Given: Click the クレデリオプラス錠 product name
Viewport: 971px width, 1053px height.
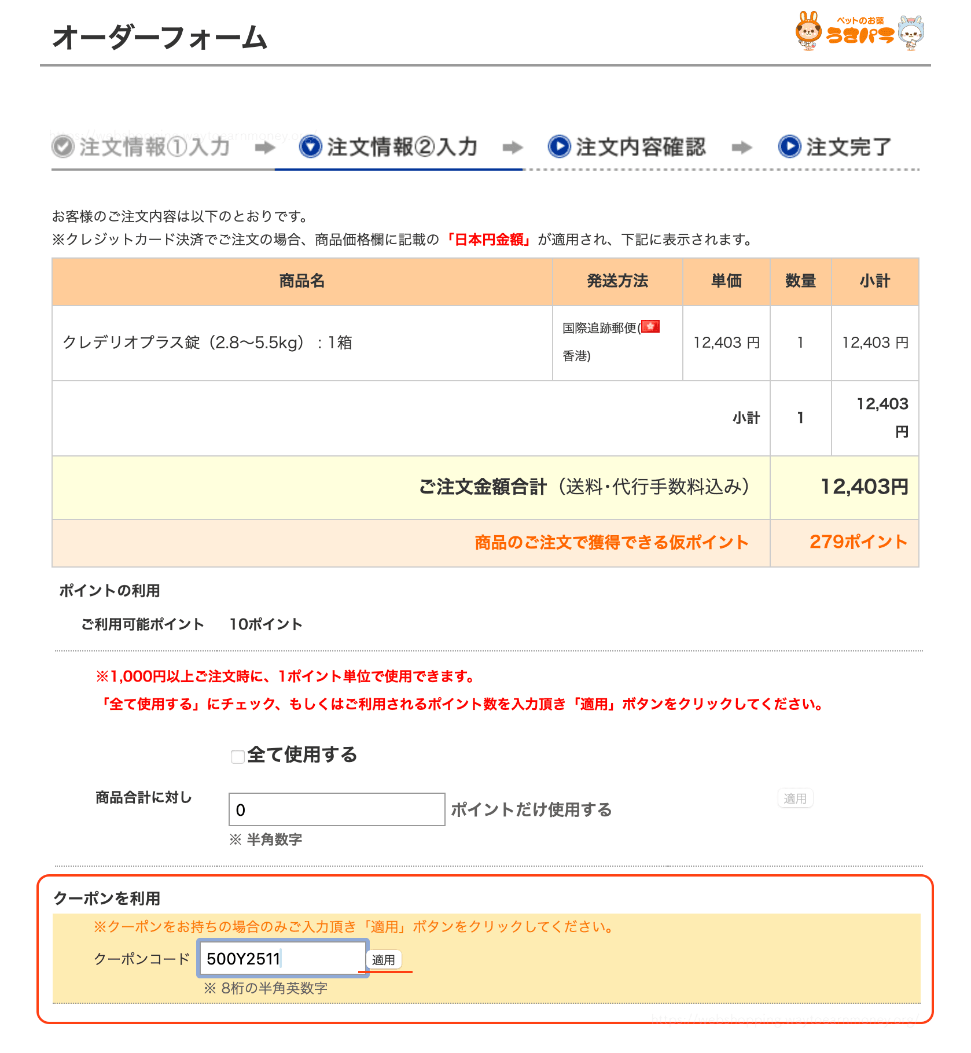Looking at the screenshot, I should 209,343.
